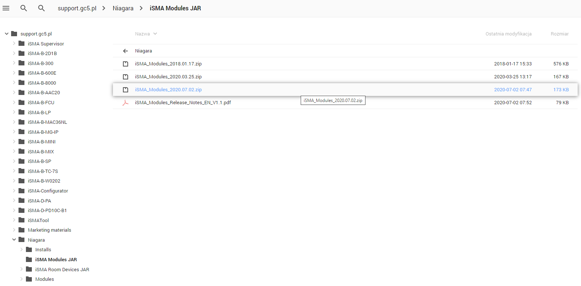
Task: Expand the iSMA Room Devices JAR folder
Action: [x=21, y=269]
